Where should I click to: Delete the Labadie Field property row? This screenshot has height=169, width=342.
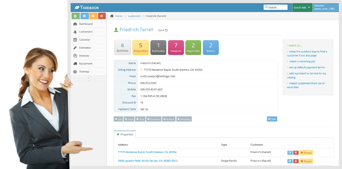point(296,161)
